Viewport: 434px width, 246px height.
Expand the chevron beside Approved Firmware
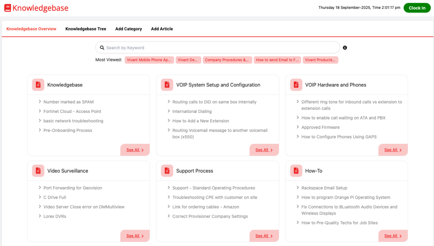click(x=298, y=127)
